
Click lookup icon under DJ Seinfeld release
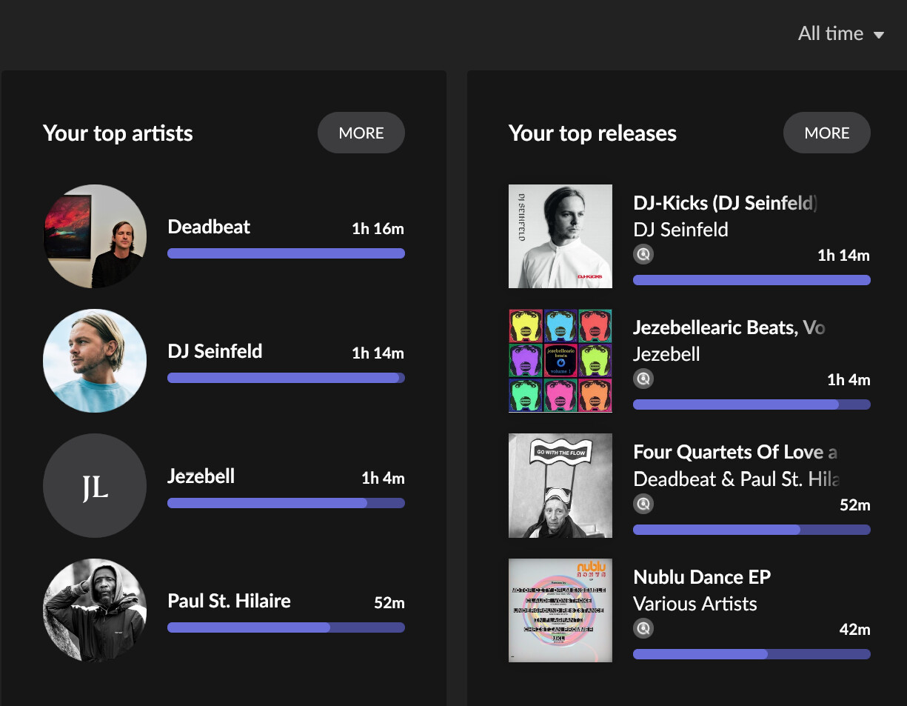[x=643, y=255]
